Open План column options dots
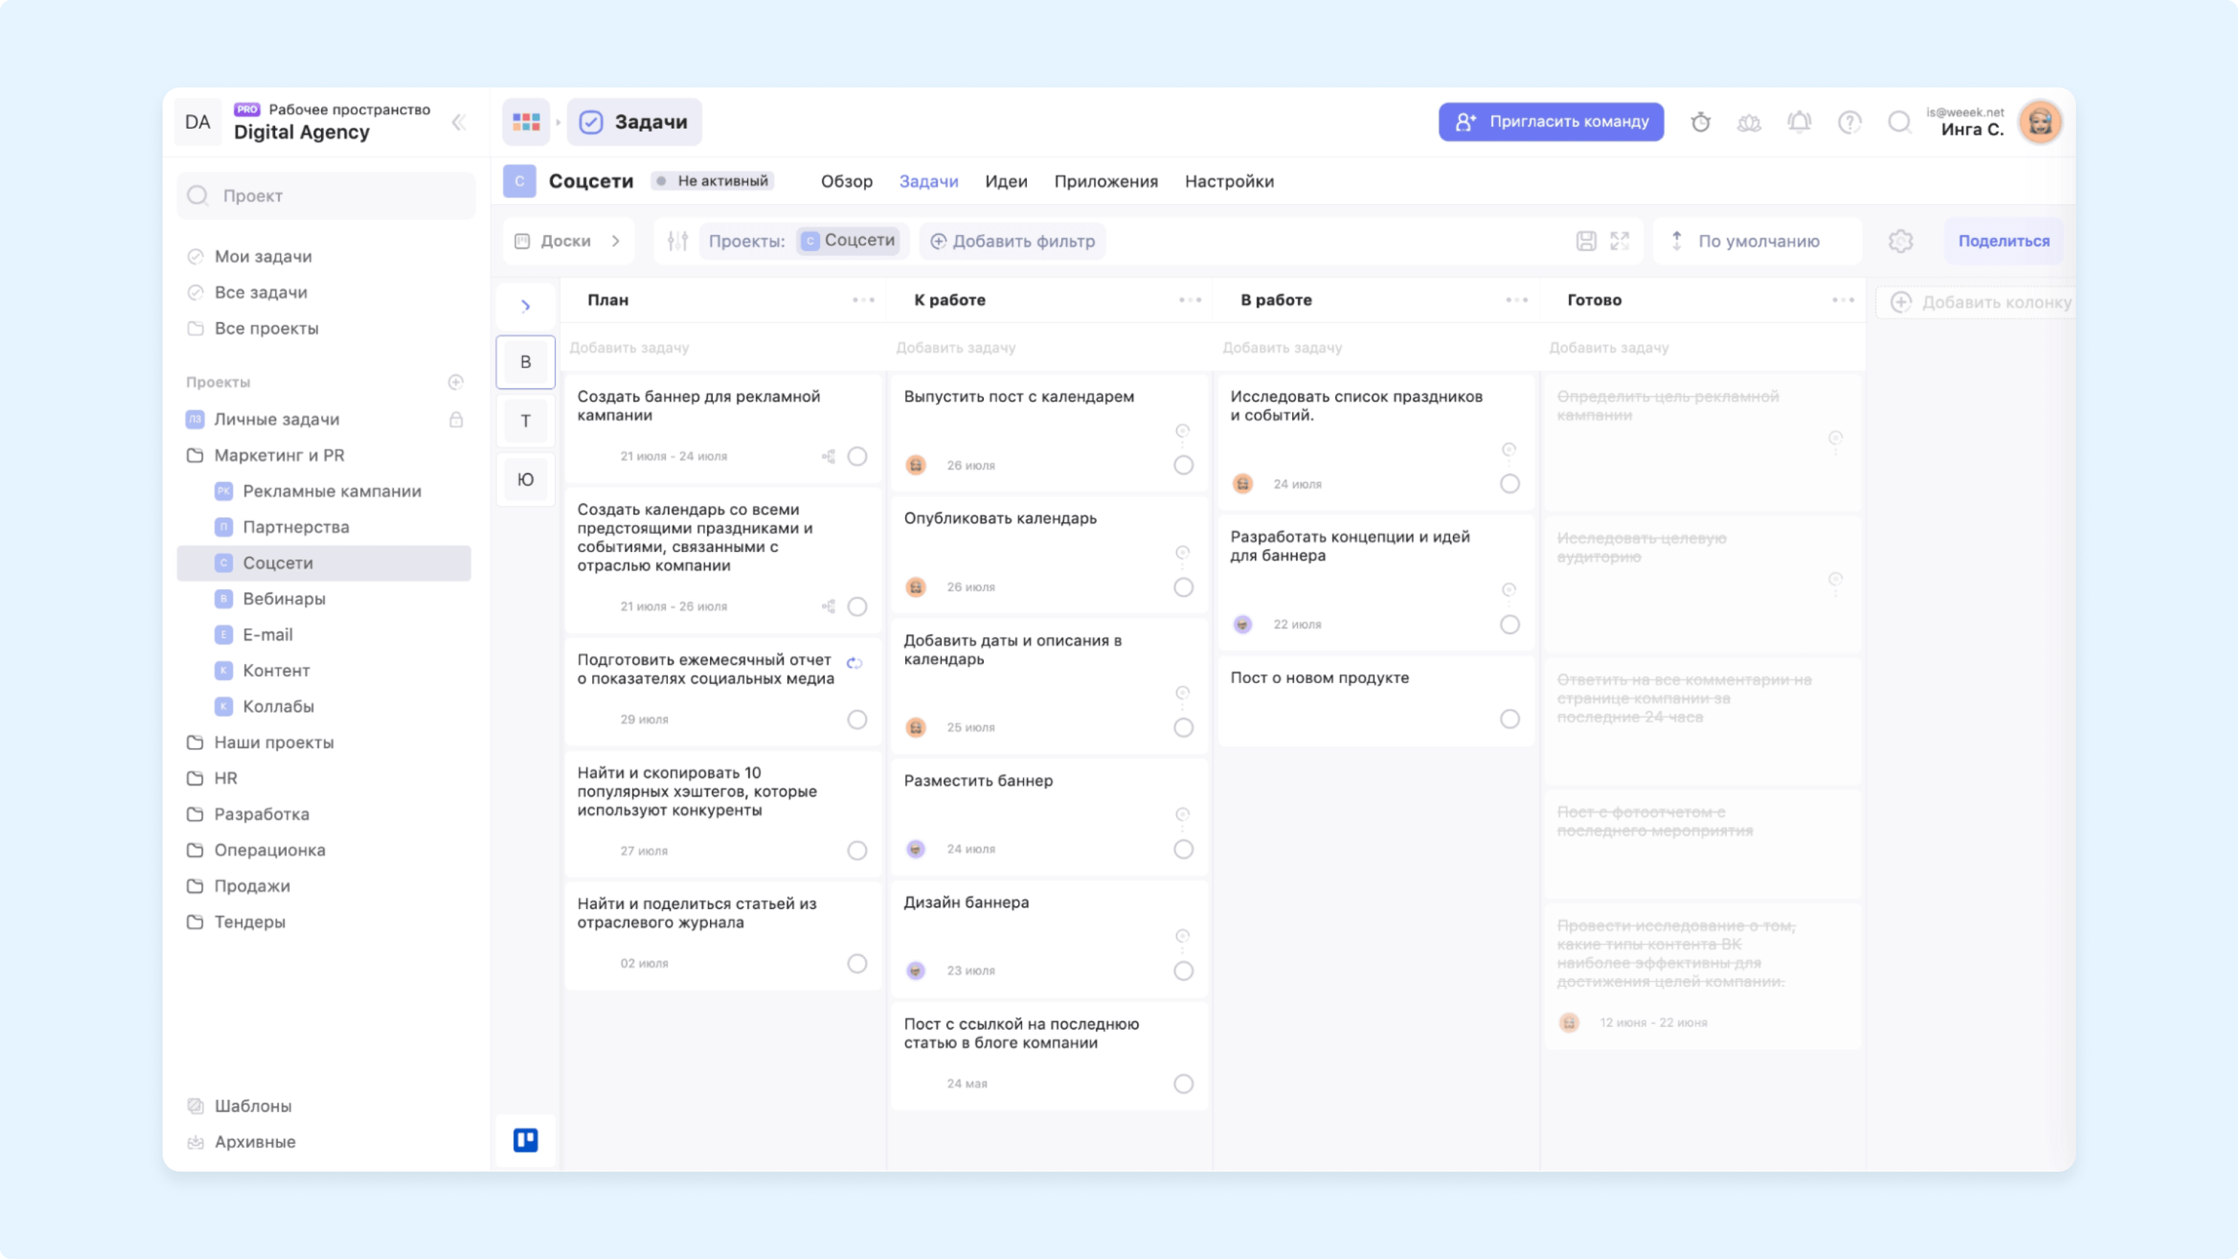2238x1259 pixels. pyautogui.click(x=863, y=300)
